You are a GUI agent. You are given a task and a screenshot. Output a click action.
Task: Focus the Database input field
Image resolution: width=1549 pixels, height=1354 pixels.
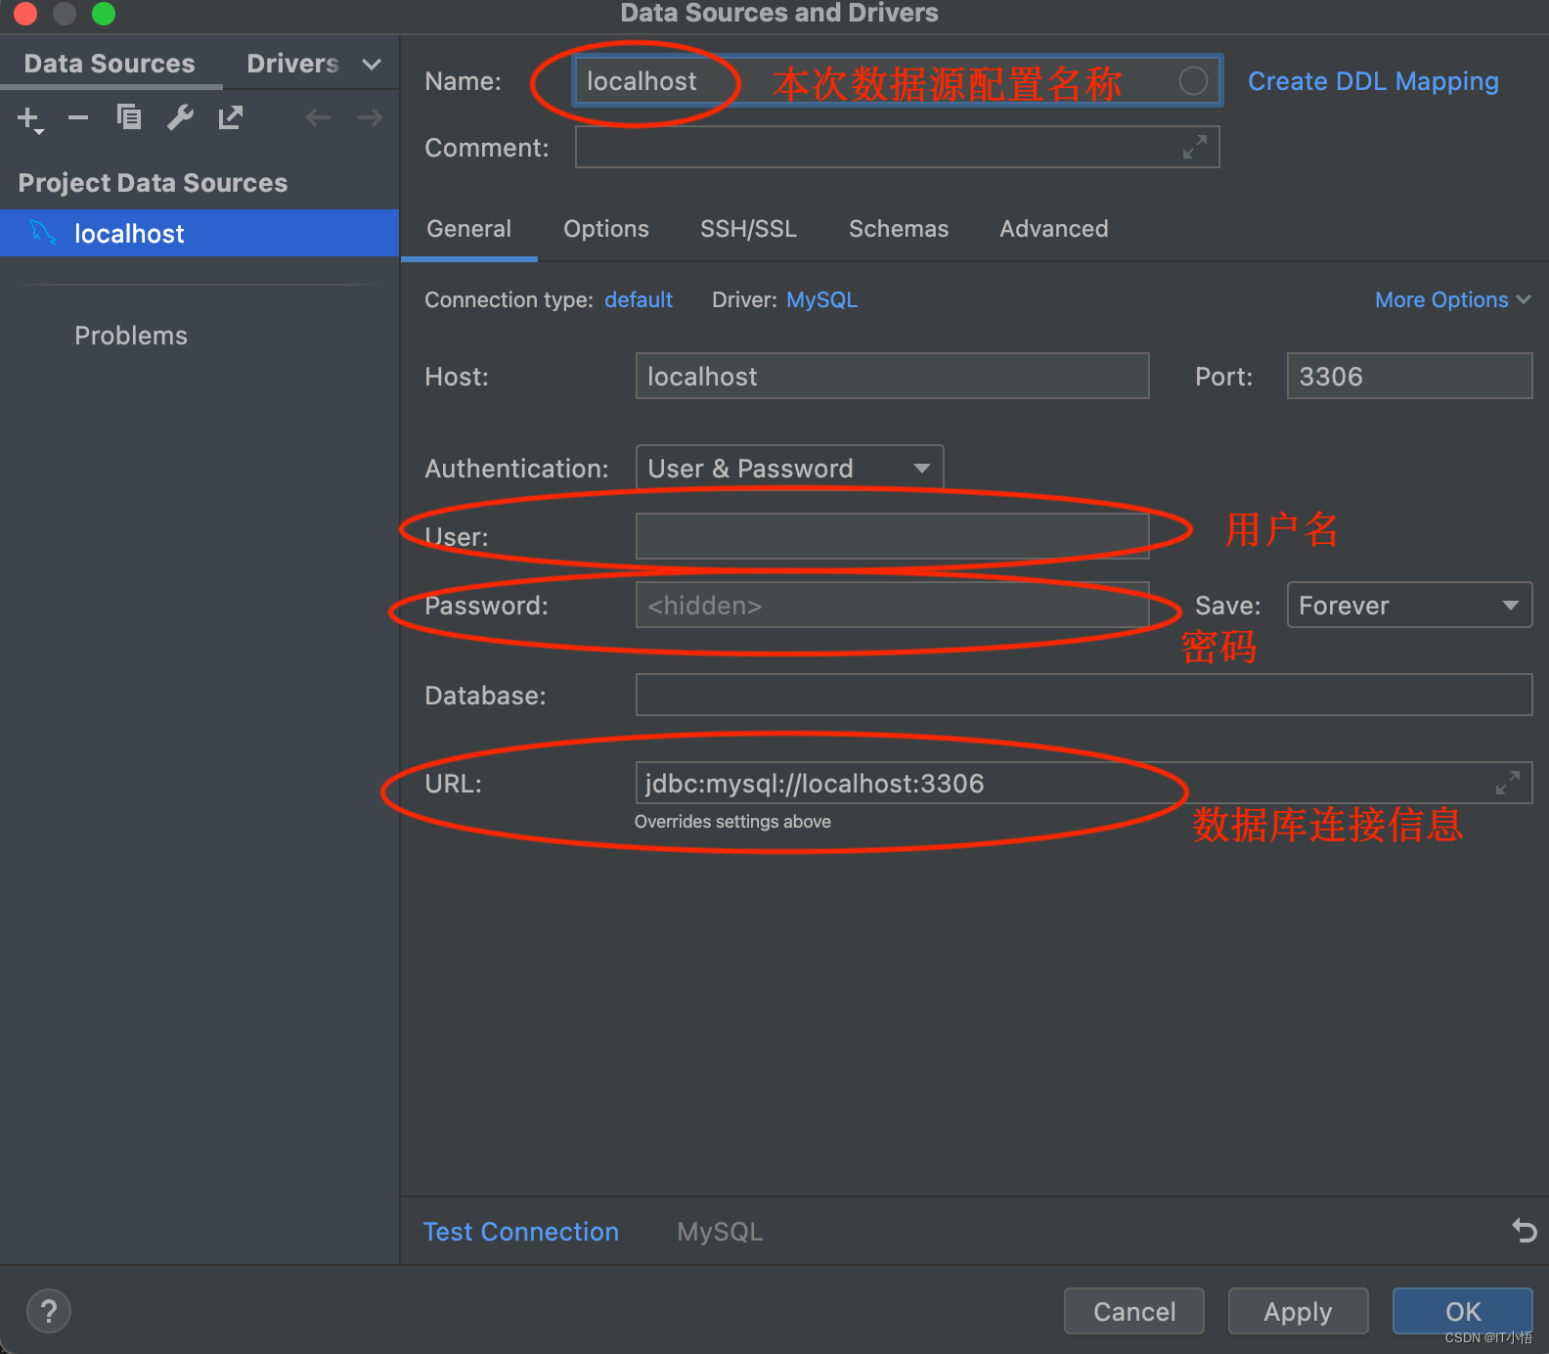coord(1084,695)
